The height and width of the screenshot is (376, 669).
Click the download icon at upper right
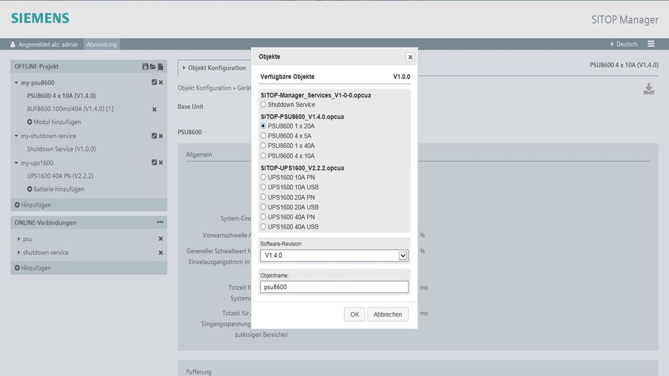(649, 89)
